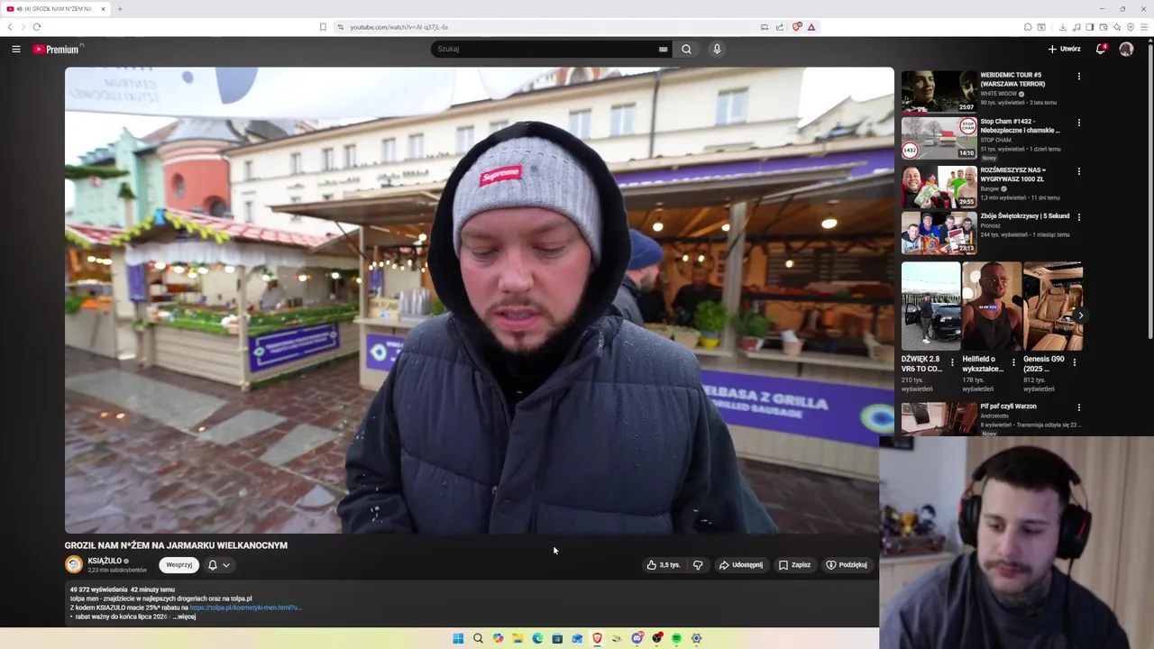
Task: Open the account avatar menu
Action: [1126, 50]
